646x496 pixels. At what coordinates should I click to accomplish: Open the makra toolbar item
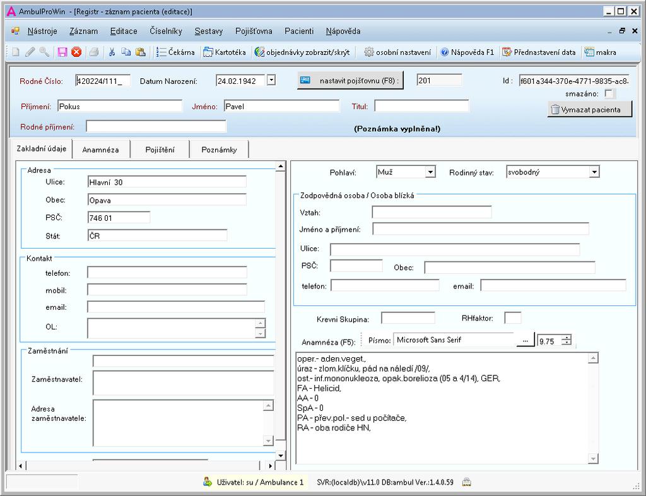pyautogui.click(x=601, y=52)
